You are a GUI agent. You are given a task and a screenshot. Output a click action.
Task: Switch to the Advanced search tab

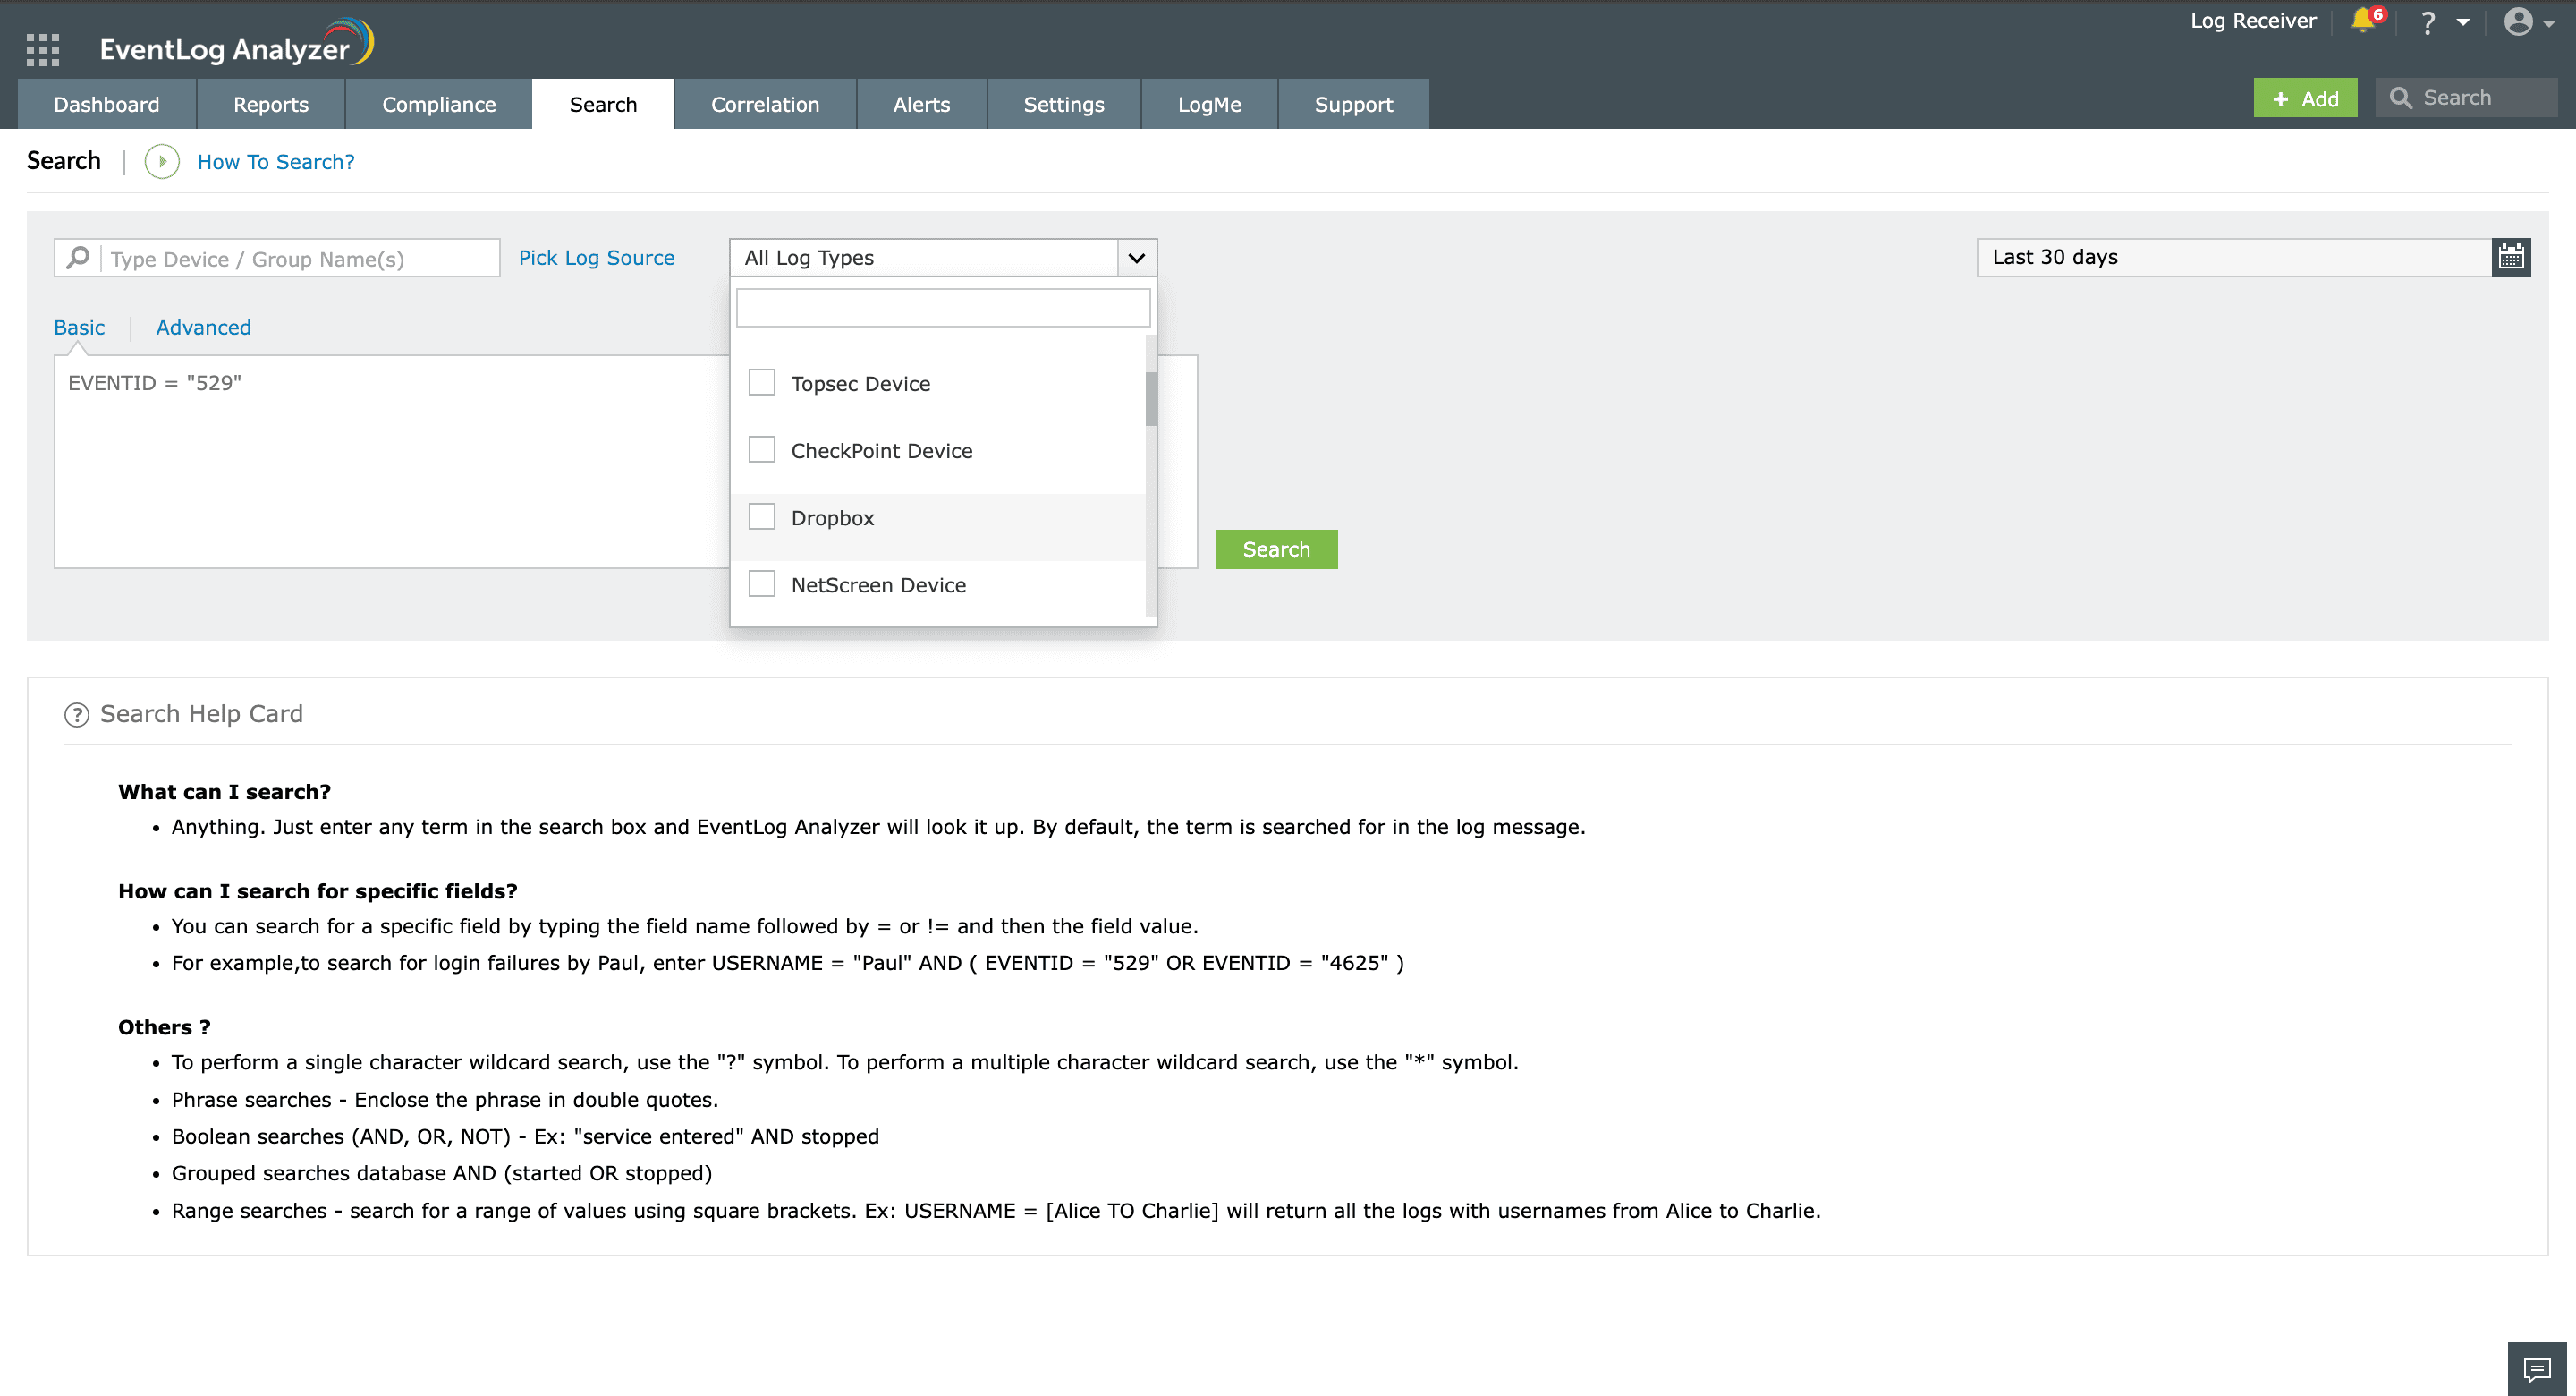click(203, 328)
